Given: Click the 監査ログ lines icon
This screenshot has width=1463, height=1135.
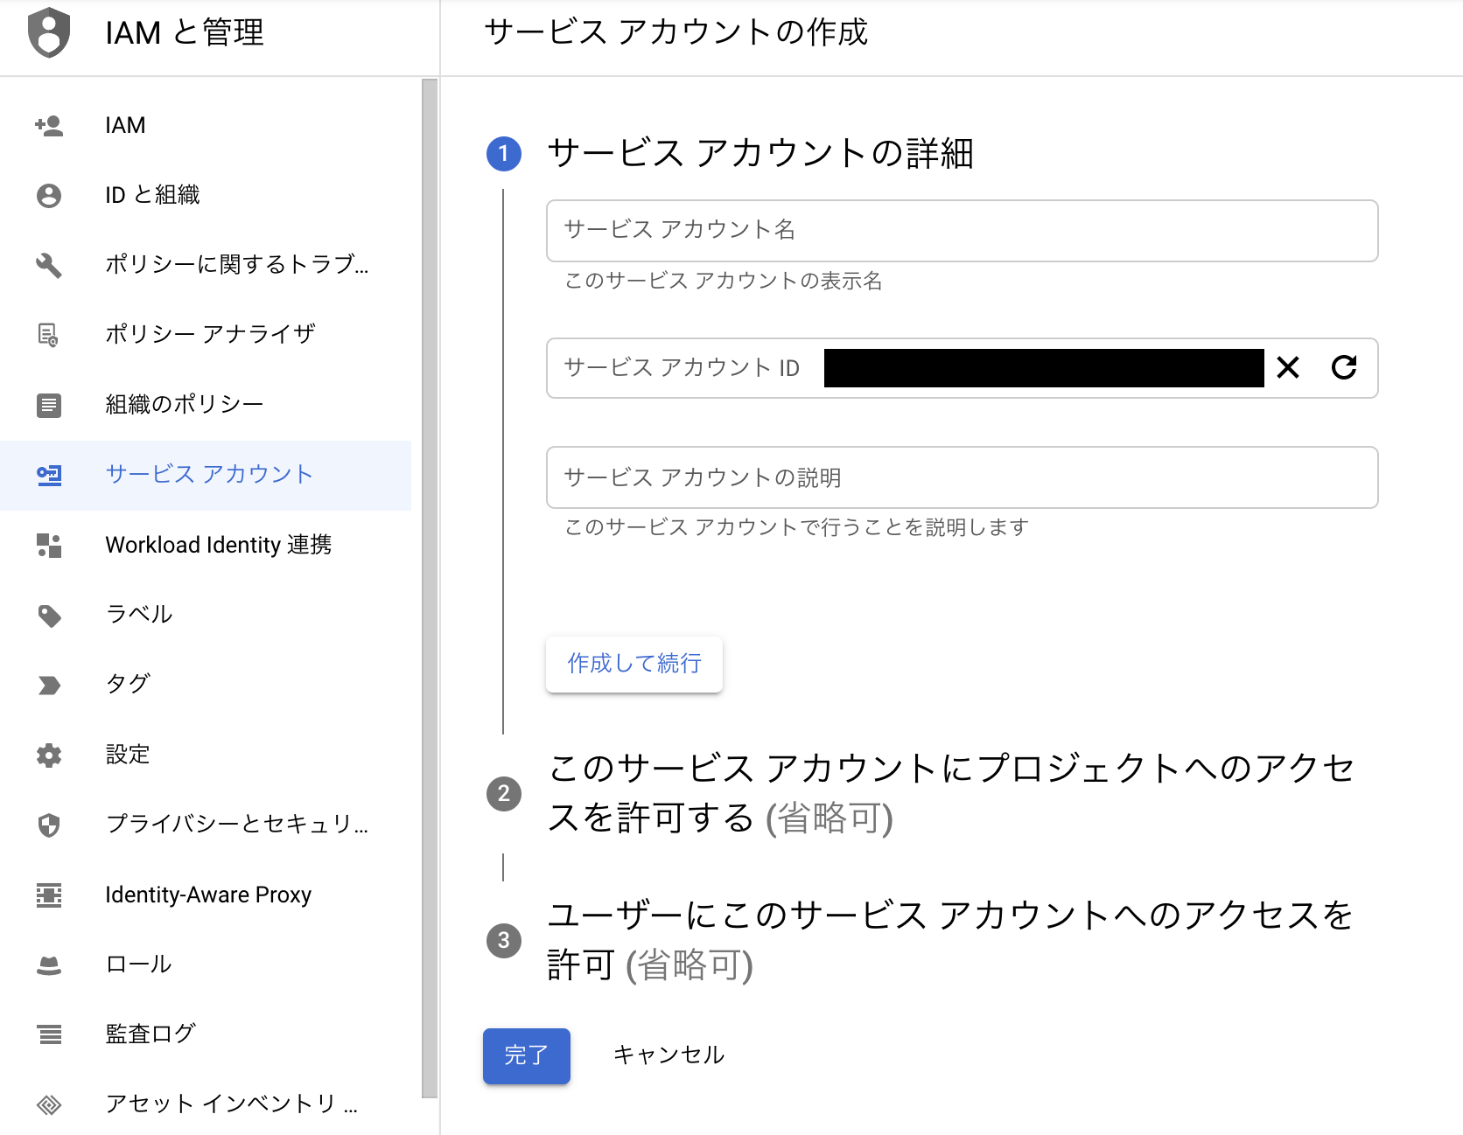Looking at the screenshot, I should point(49,1034).
